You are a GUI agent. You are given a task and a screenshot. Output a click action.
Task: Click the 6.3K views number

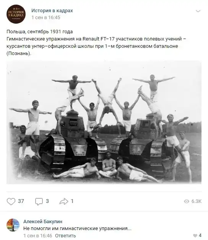pyautogui.click(x=197, y=201)
